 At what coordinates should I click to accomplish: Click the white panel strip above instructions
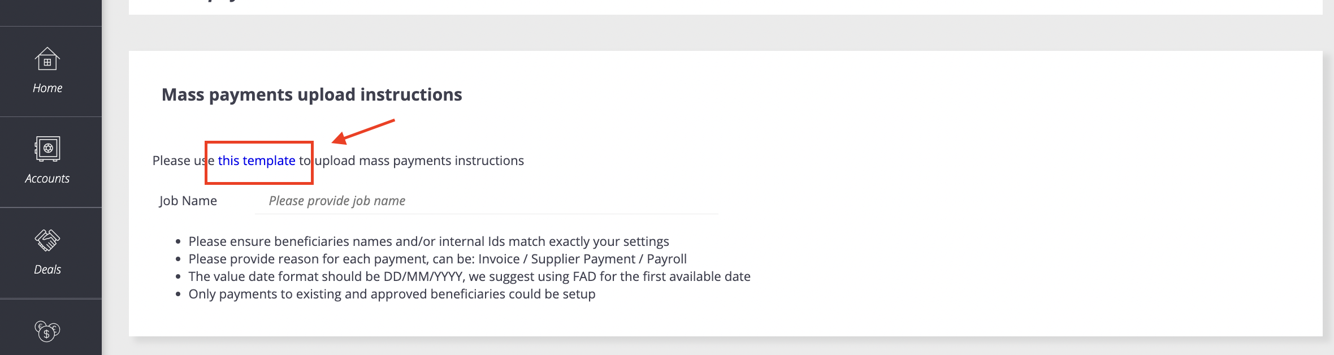[x=726, y=7]
